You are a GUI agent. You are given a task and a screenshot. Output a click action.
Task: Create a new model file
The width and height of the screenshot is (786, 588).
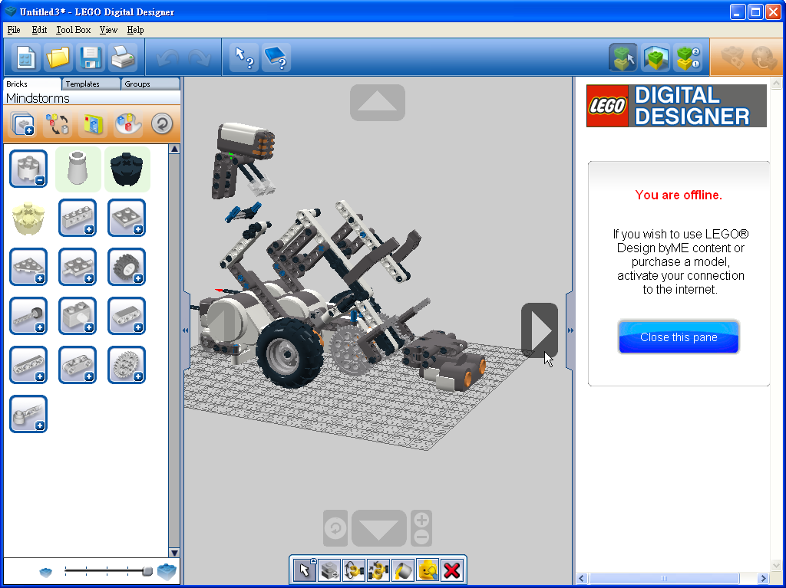pyautogui.click(x=25, y=57)
